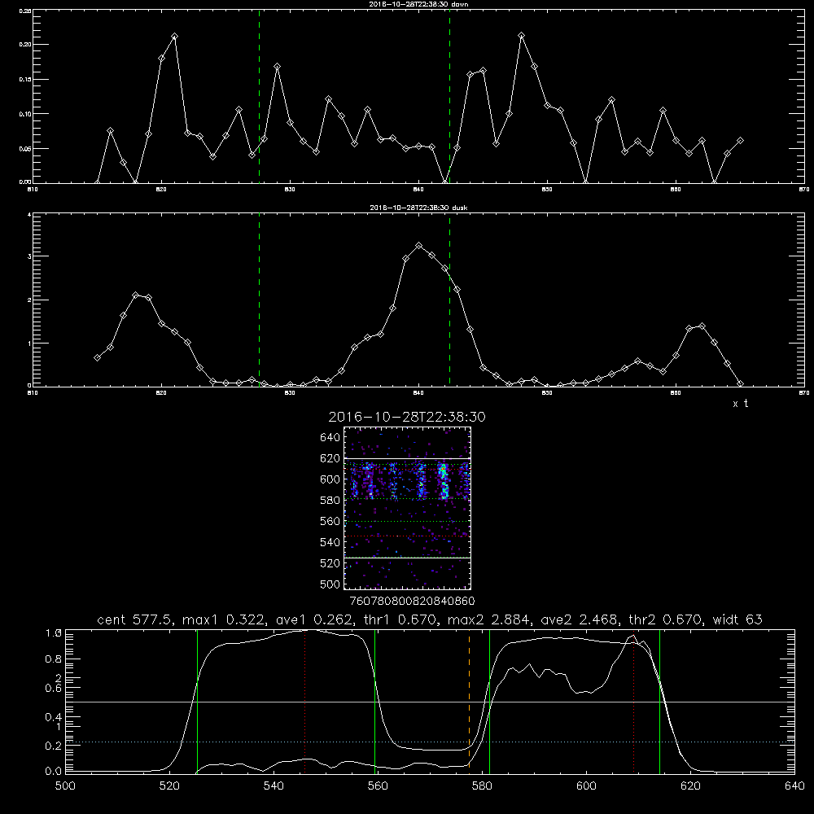Click the rightmost solid green line in bottom plot
Image resolution: width=814 pixels, height=814 pixels.
click(660, 701)
